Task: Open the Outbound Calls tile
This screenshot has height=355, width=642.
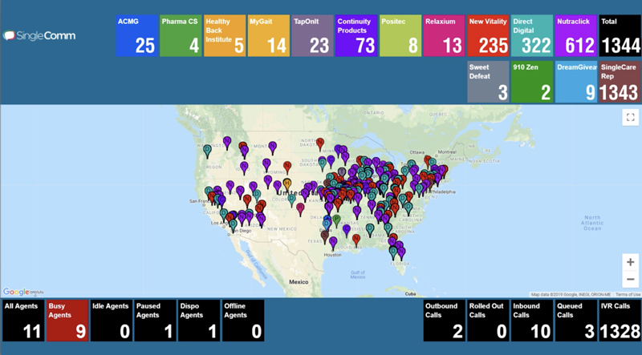Action: pyautogui.click(x=445, y=321)
